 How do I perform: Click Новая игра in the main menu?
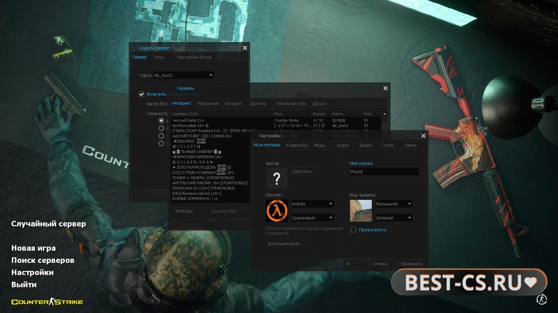33,248
